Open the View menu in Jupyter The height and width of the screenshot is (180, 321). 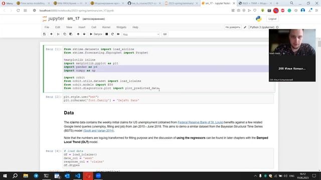(69, 27)
